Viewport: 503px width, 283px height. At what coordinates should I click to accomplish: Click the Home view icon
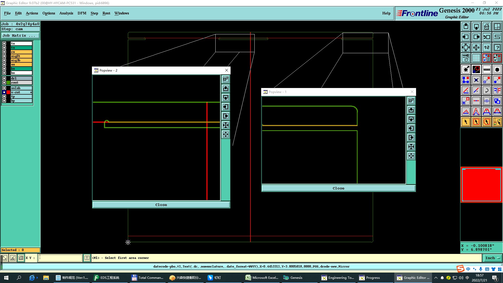click(486, 26)
